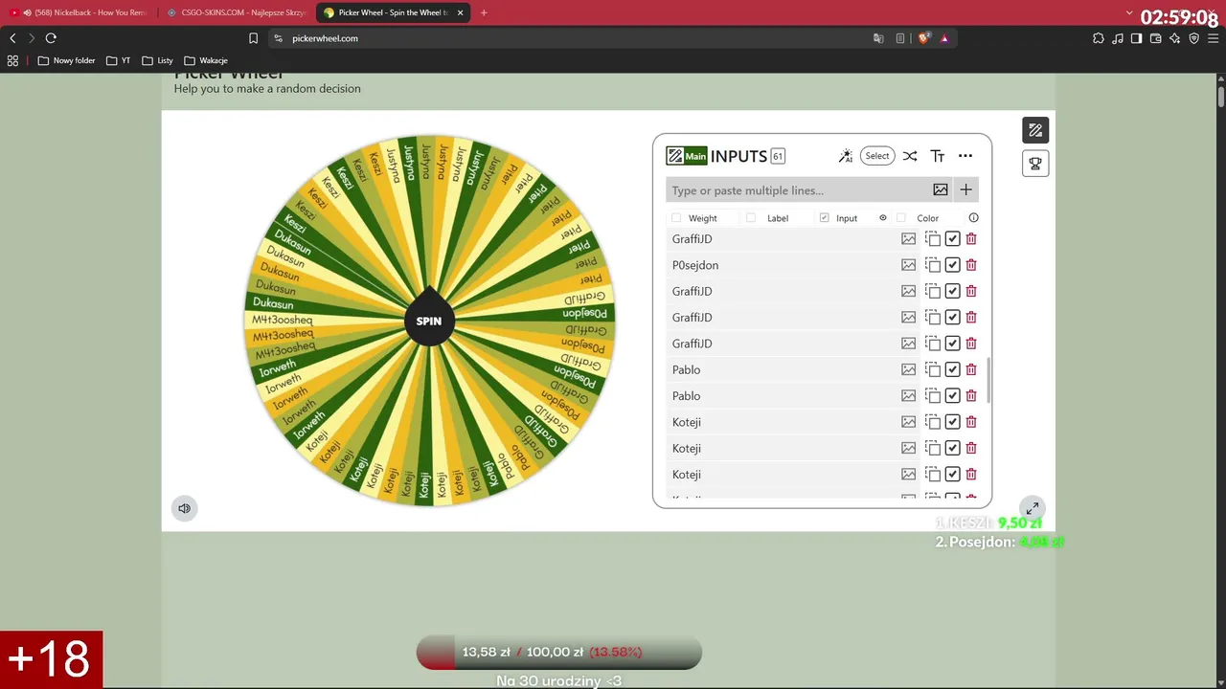Open a new tab with plus button
1226x689 pixels.
[x=484, y=12]
